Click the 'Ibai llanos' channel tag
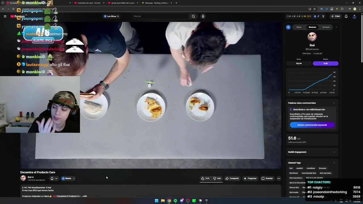This screenshot has height=204, width=363. (x=294, y=173)
